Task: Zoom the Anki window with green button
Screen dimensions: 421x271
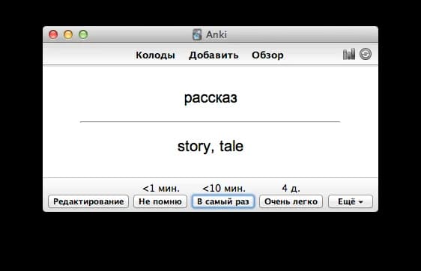Action: tap(83, 34)
